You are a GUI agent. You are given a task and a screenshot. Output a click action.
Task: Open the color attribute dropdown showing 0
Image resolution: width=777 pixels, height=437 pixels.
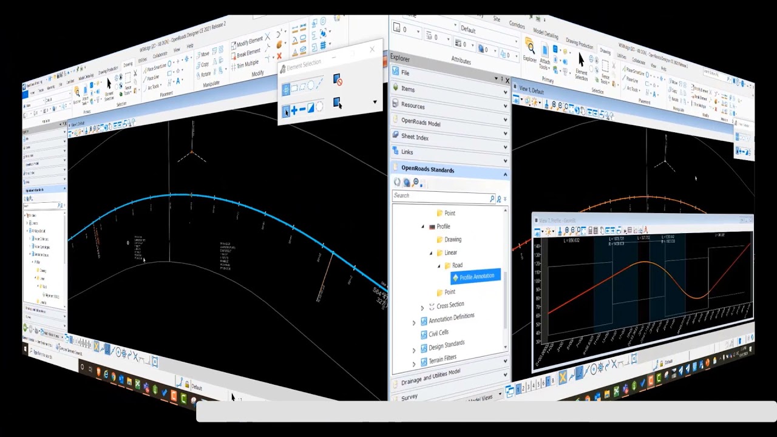pyautogui.click(x=408, y=29)
